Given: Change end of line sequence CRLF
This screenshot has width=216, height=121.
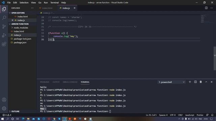Looking at the screenshot, I should coord(180,115).
